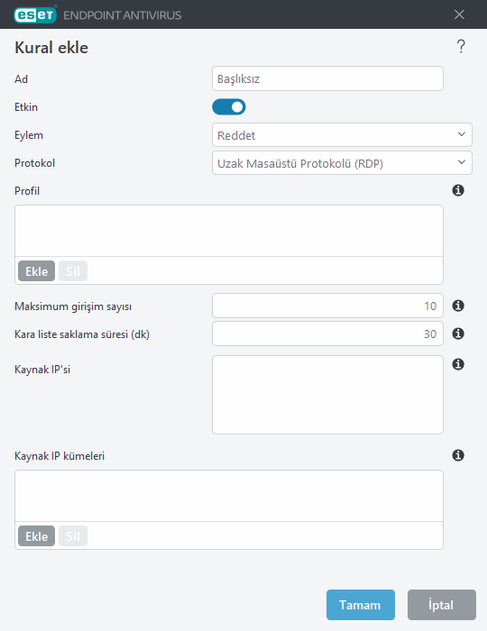The image size is (487, 631).
Task: Show info for Maksimum girişim sayısı
Action: click(x=458, y=306)
